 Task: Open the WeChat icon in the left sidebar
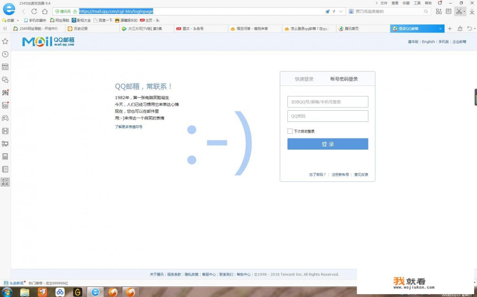5,80
